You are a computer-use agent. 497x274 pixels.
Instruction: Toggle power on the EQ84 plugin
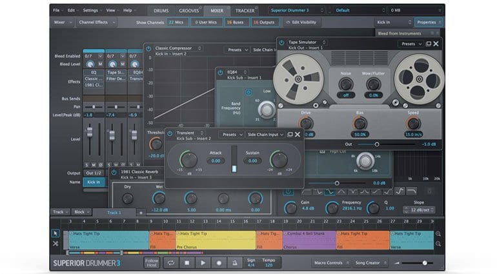tap(220, 73)
